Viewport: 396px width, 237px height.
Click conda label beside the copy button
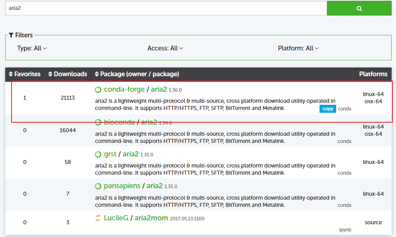pos(345,109)
